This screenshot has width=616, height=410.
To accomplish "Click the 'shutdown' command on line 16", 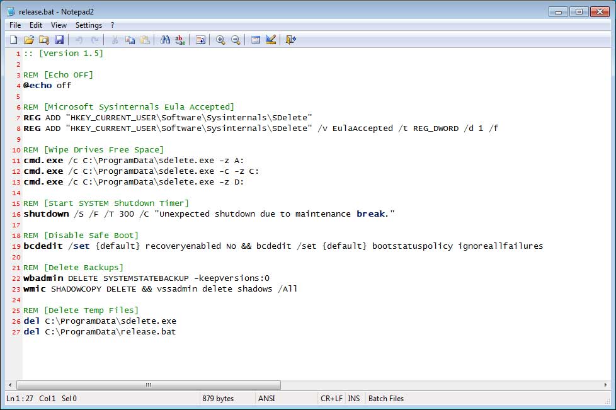I will 46,214.
